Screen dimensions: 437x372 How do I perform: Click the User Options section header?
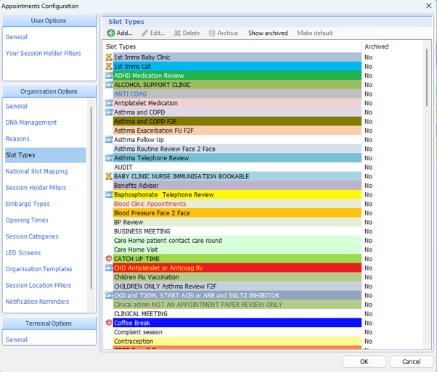49,21
